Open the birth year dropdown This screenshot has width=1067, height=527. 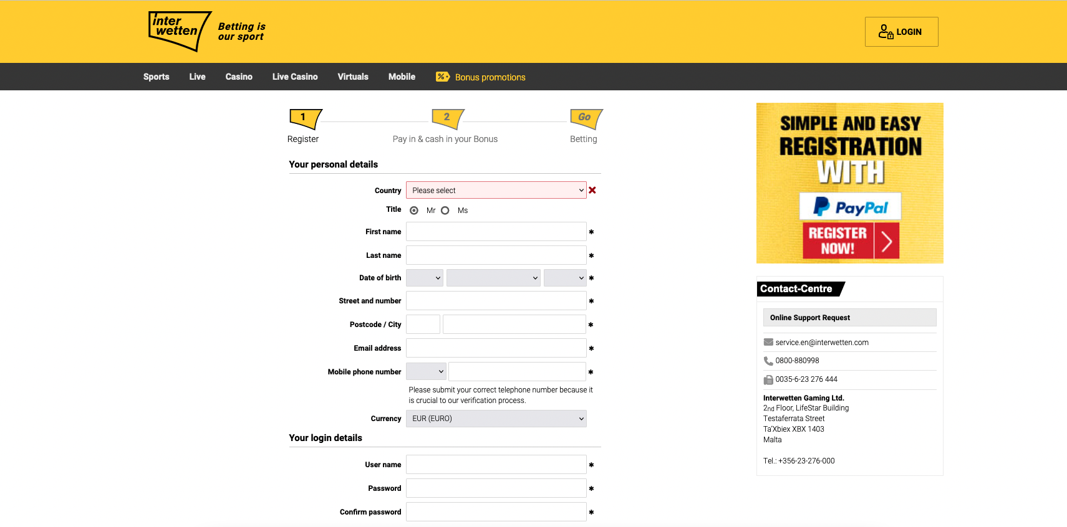(565, 278)
